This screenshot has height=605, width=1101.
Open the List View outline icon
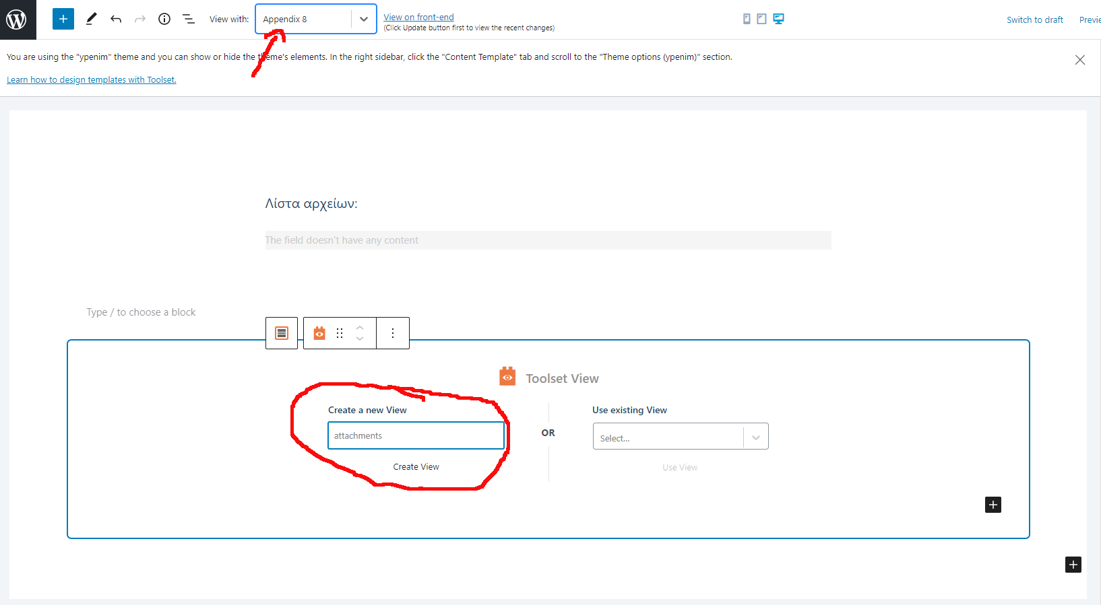point(189,19)
